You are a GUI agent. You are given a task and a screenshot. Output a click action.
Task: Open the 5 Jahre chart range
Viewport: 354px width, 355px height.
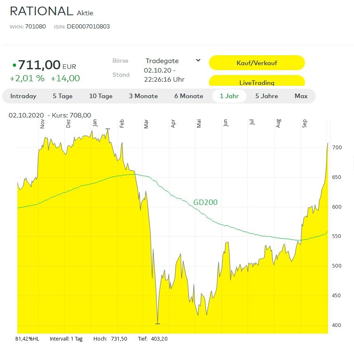click(x=266, y=96)
